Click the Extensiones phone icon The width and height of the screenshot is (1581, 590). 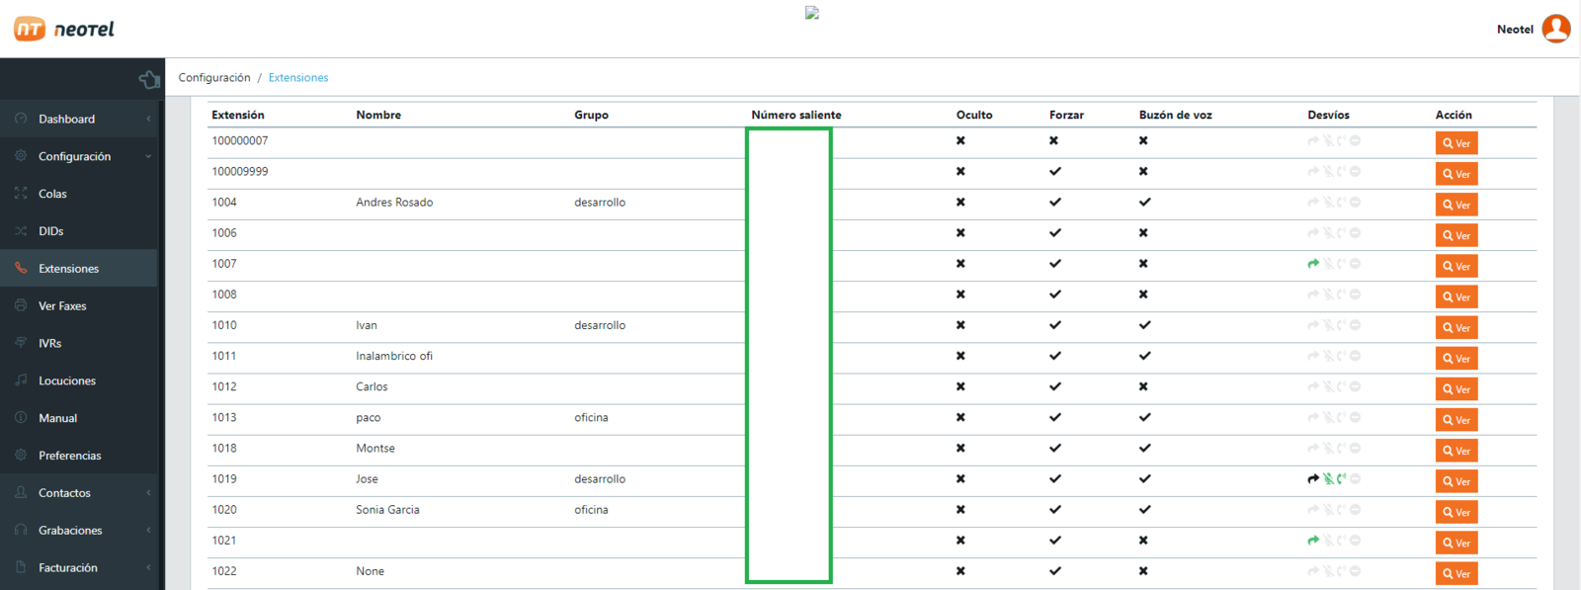[21, 269]
